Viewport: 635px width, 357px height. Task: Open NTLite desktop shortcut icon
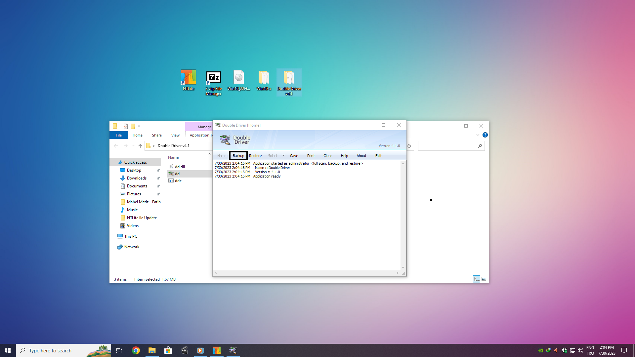tap(188, 78)
